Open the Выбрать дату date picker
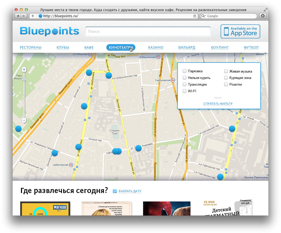Image resolution: width=281 pixels, height=233 pixels. (130, 191)
